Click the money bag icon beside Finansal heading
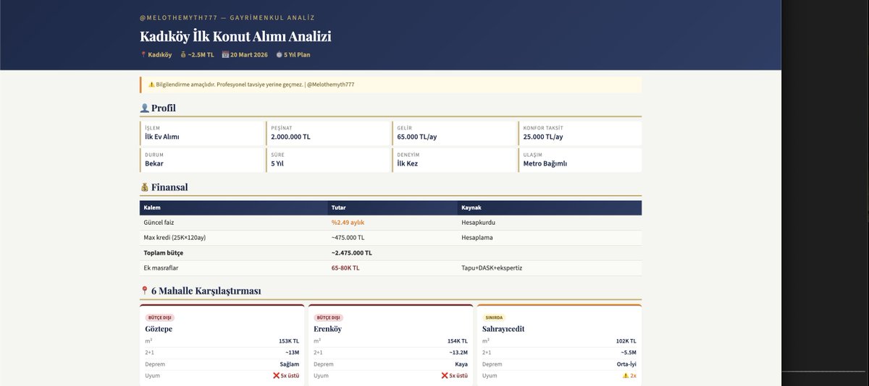 point(144,187)
